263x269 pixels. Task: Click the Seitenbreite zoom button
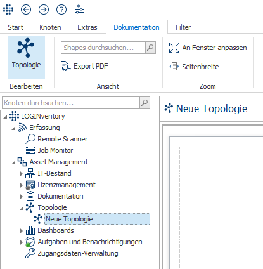click(x=194, y=67)
